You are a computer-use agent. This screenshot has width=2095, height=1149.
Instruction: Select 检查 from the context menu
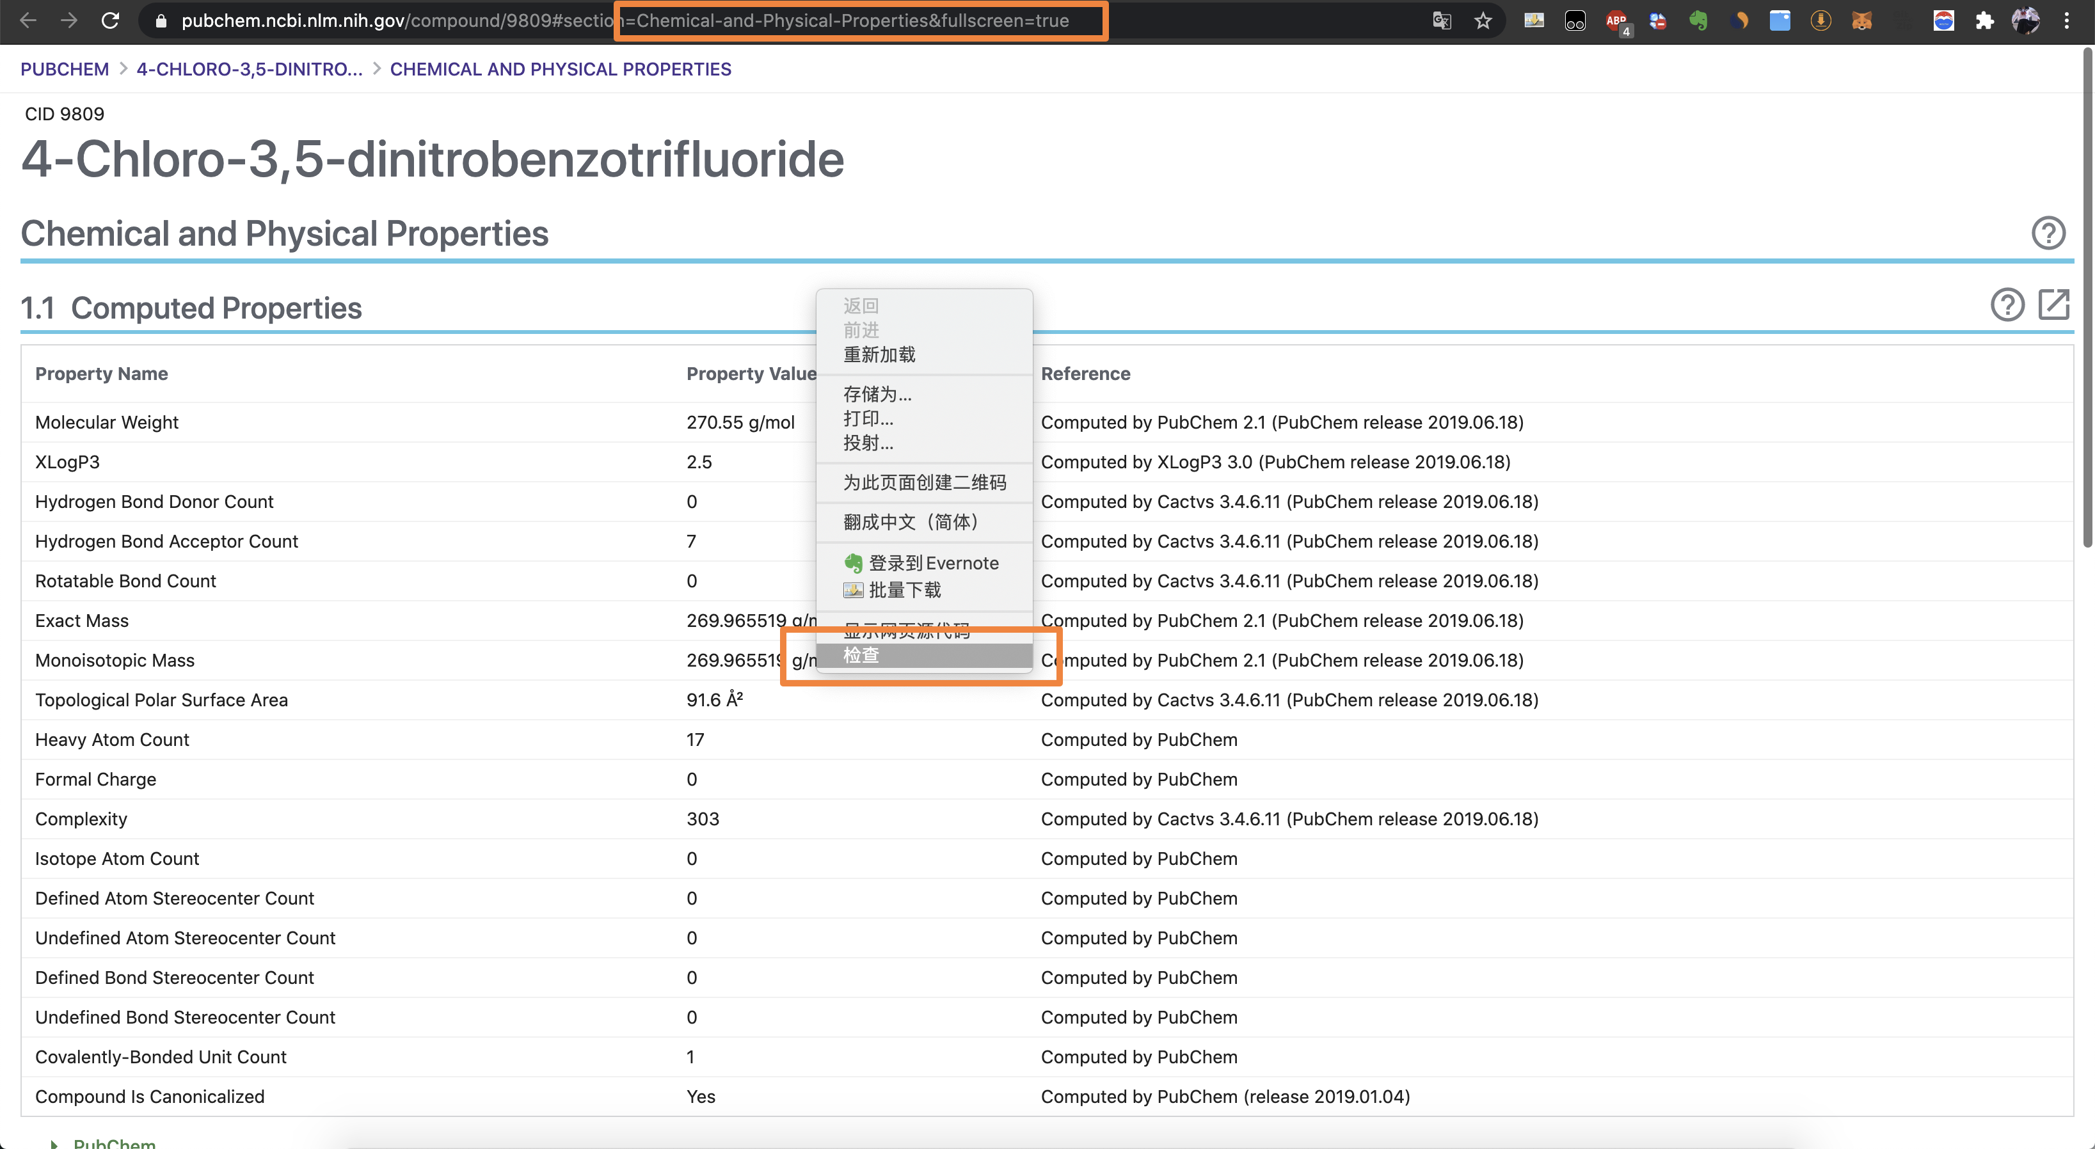pyautogui.click(x=861, y=654)
